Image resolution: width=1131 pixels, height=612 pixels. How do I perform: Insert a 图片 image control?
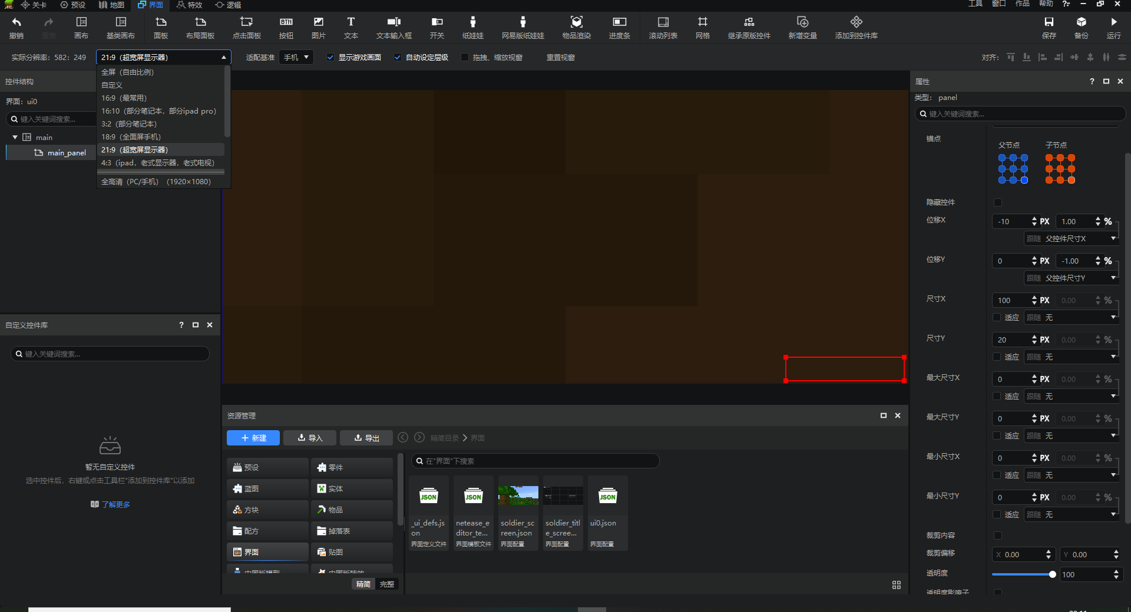pos(318,22)
